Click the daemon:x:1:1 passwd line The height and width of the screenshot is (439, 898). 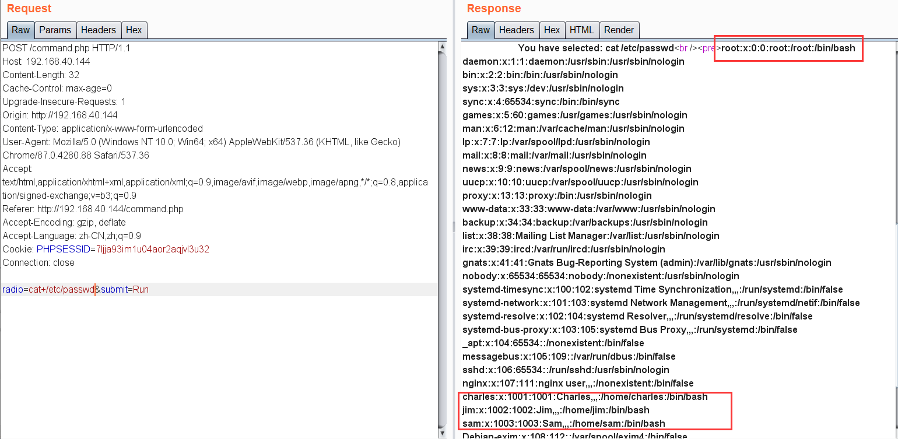(x=573, y=61)
